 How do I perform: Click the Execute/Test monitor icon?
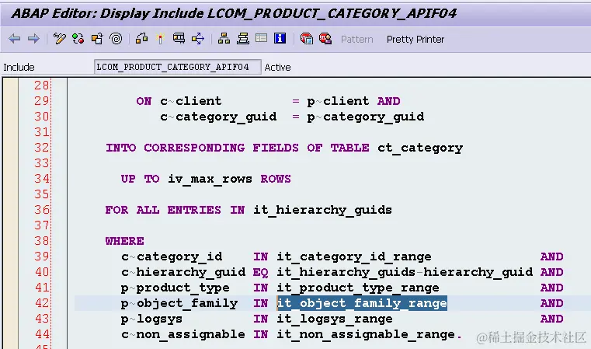click(179, 39)
